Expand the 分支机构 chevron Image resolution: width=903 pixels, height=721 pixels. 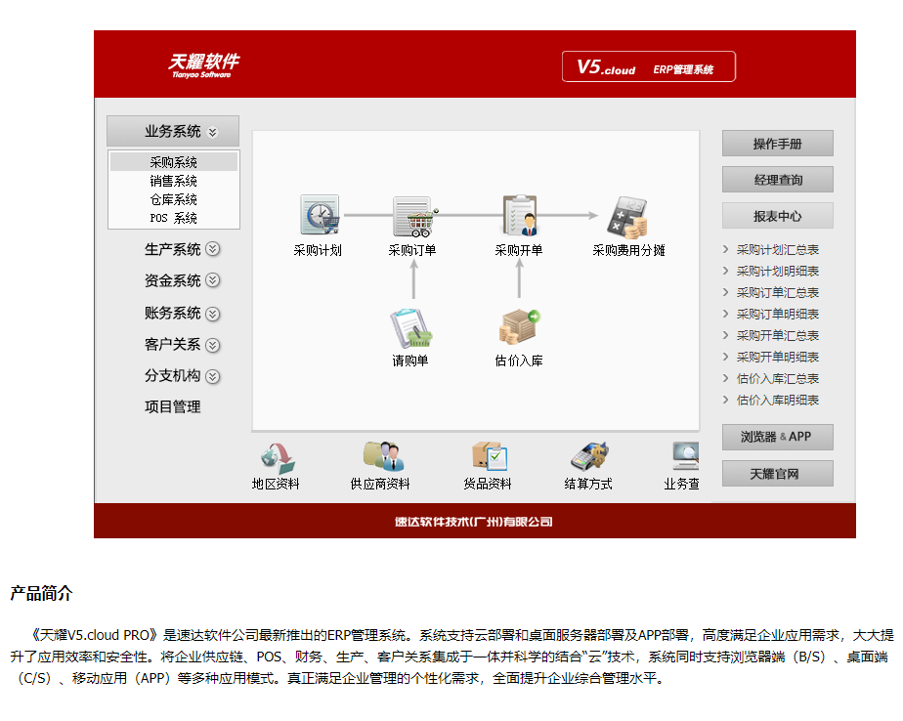213,377
